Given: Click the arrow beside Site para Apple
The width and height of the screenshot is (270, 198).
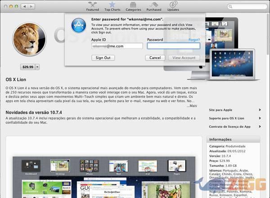Looking at the screenshot, I should point(260,110).
